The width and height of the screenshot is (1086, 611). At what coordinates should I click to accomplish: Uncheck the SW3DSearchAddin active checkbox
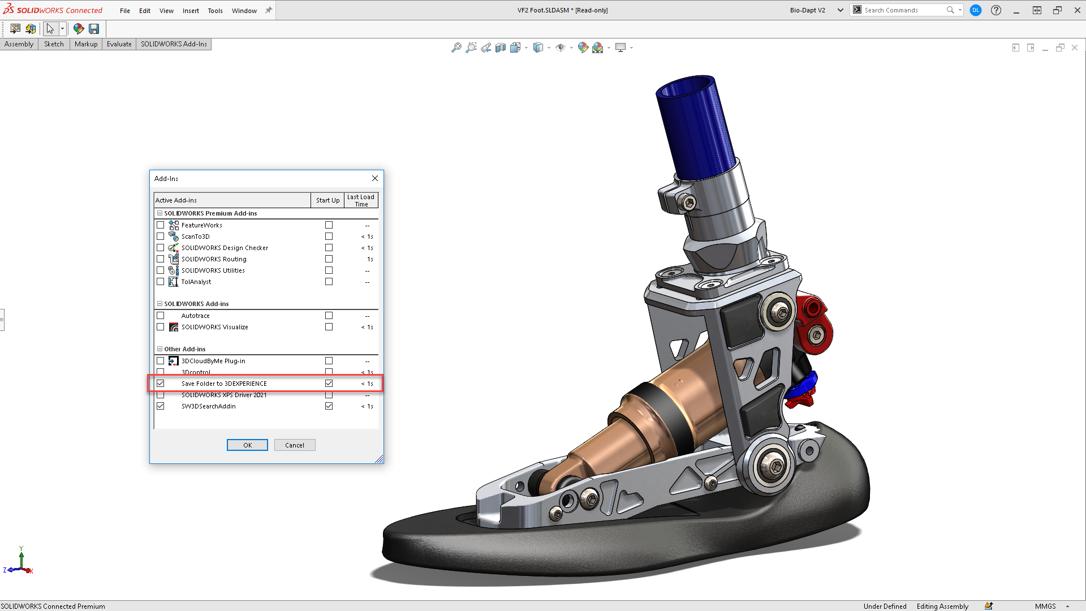(161, 406)
